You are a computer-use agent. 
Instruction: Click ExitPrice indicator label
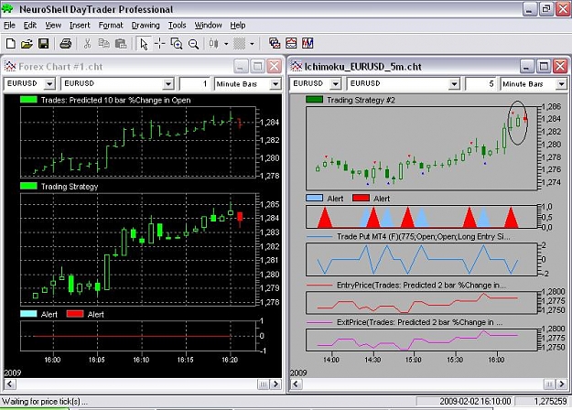[420, 322]
